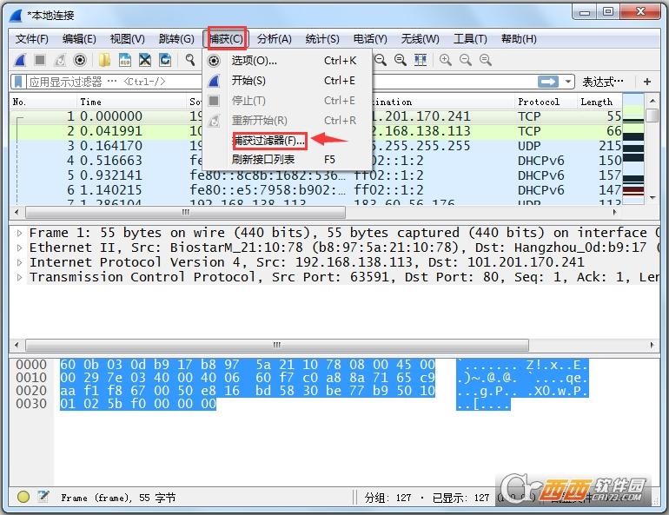Choose 选项(O)... in the capture menu
The width and height of the screenshot is (669, 515).
(x=287, y=61)
